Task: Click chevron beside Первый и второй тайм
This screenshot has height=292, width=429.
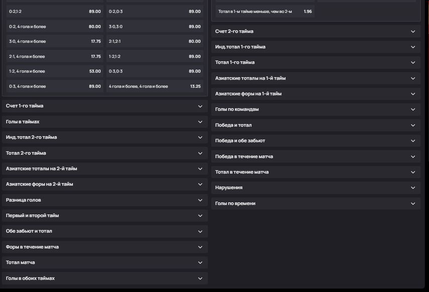Action: (x=200, y=215)
